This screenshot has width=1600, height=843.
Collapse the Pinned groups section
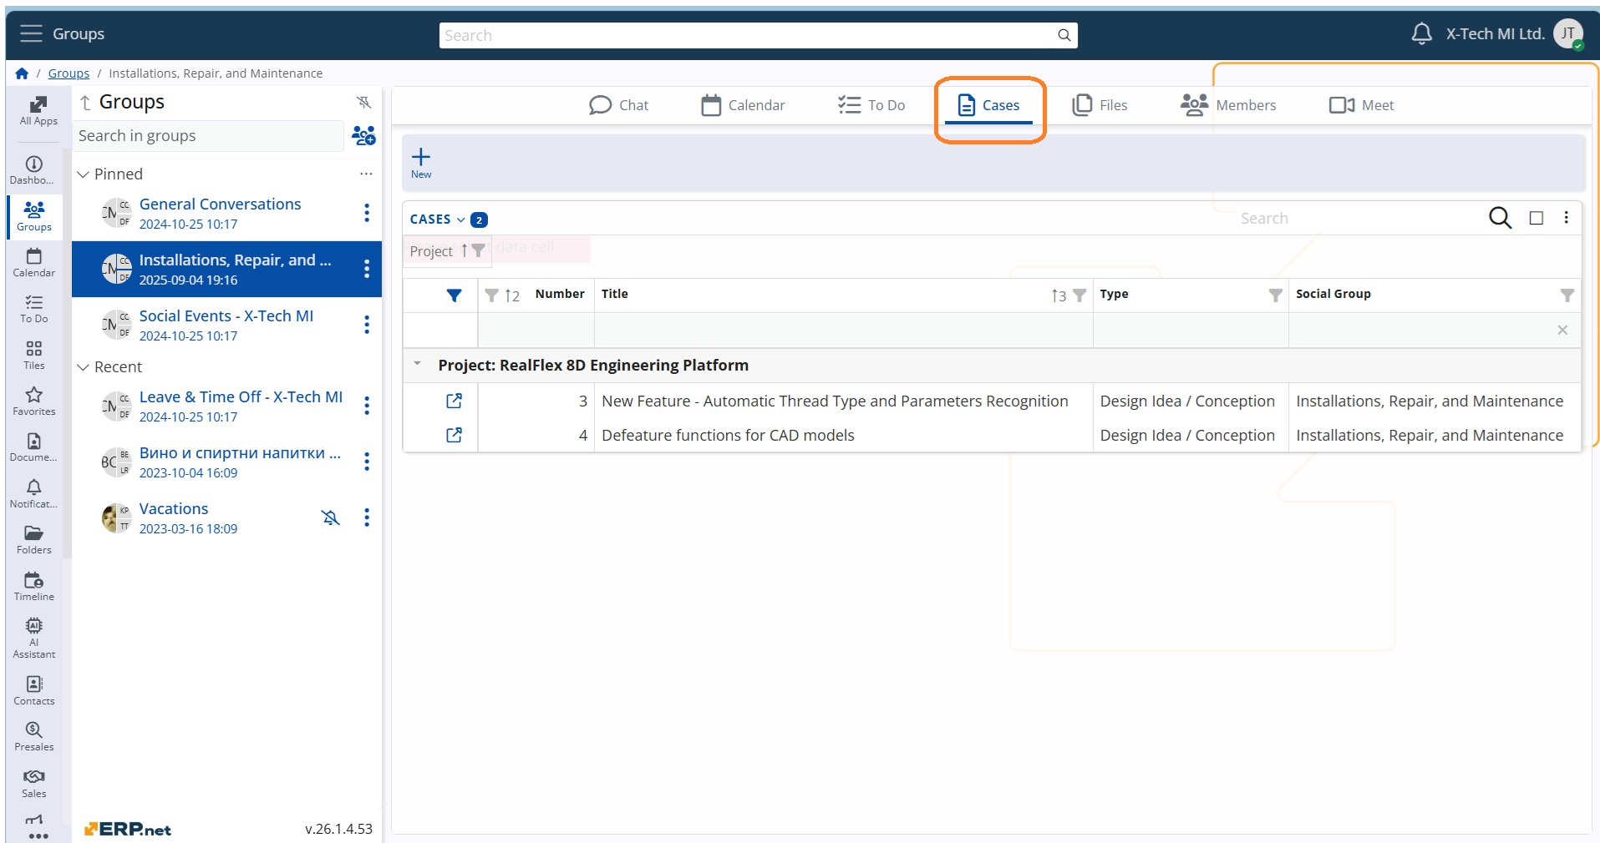[83, 174]
